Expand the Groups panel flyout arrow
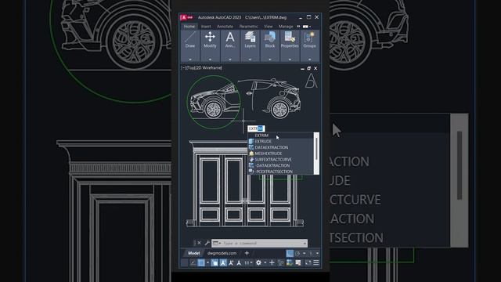501x282 pixels. (x=310, y=60)
